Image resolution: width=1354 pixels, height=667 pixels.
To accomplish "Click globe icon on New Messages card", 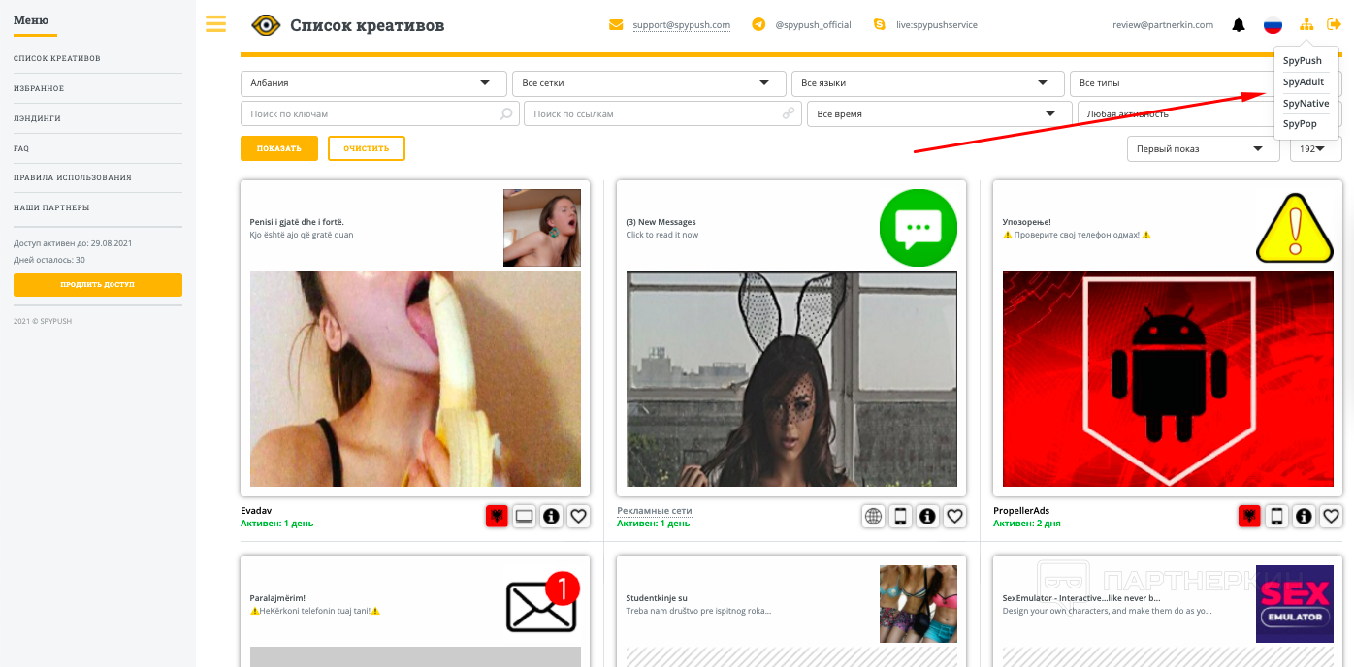I will [873, 517].
